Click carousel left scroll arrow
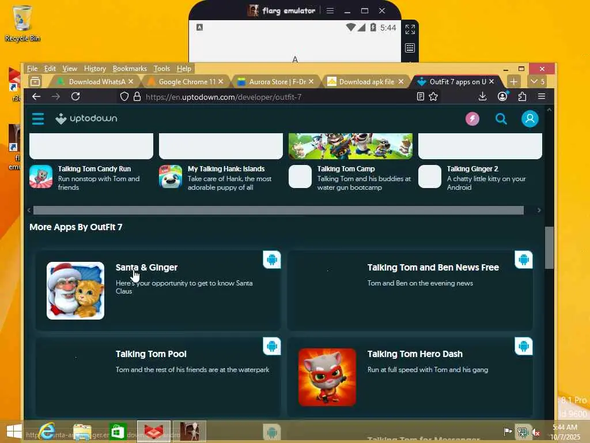590x443 pixels. [x=29, y=210]
